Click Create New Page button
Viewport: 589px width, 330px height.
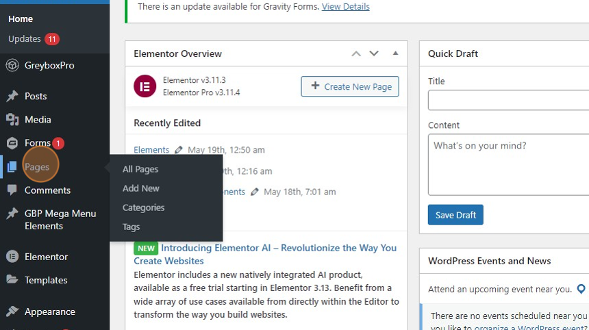(x=350, y=86)
